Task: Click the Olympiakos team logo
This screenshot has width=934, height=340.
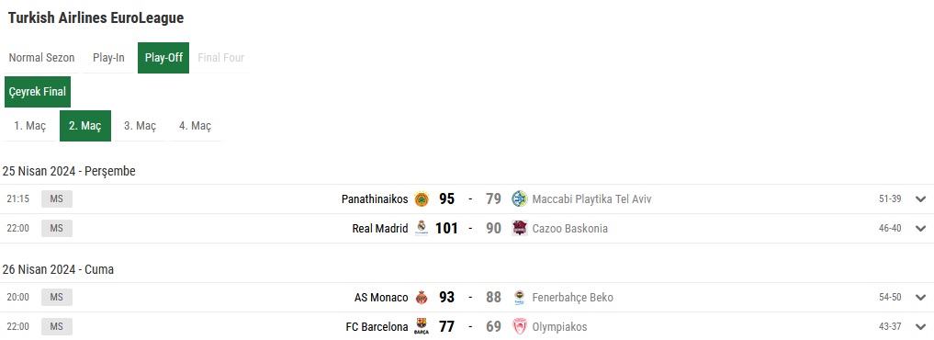Action: (520, 327)
